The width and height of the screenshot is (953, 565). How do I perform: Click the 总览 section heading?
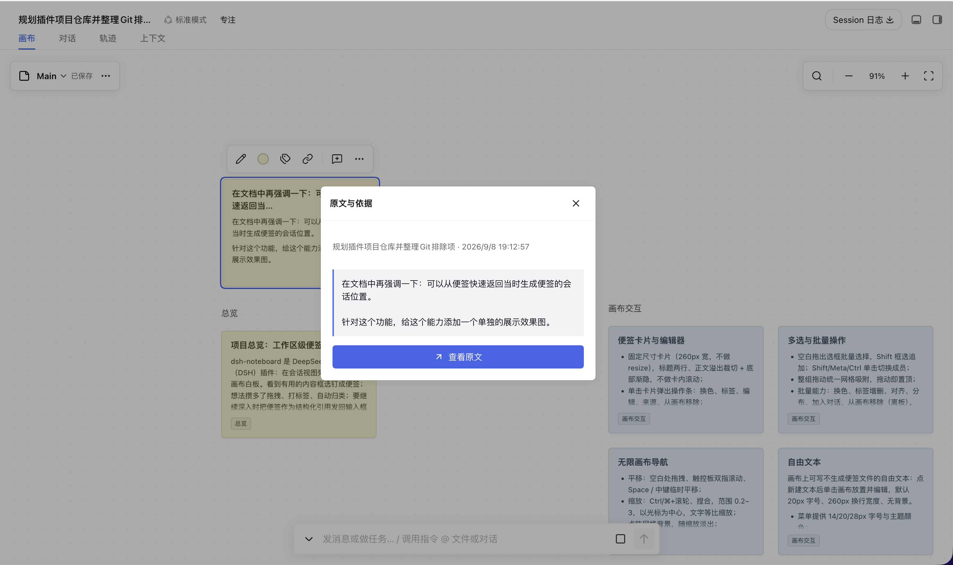click(x=229, y=313)
